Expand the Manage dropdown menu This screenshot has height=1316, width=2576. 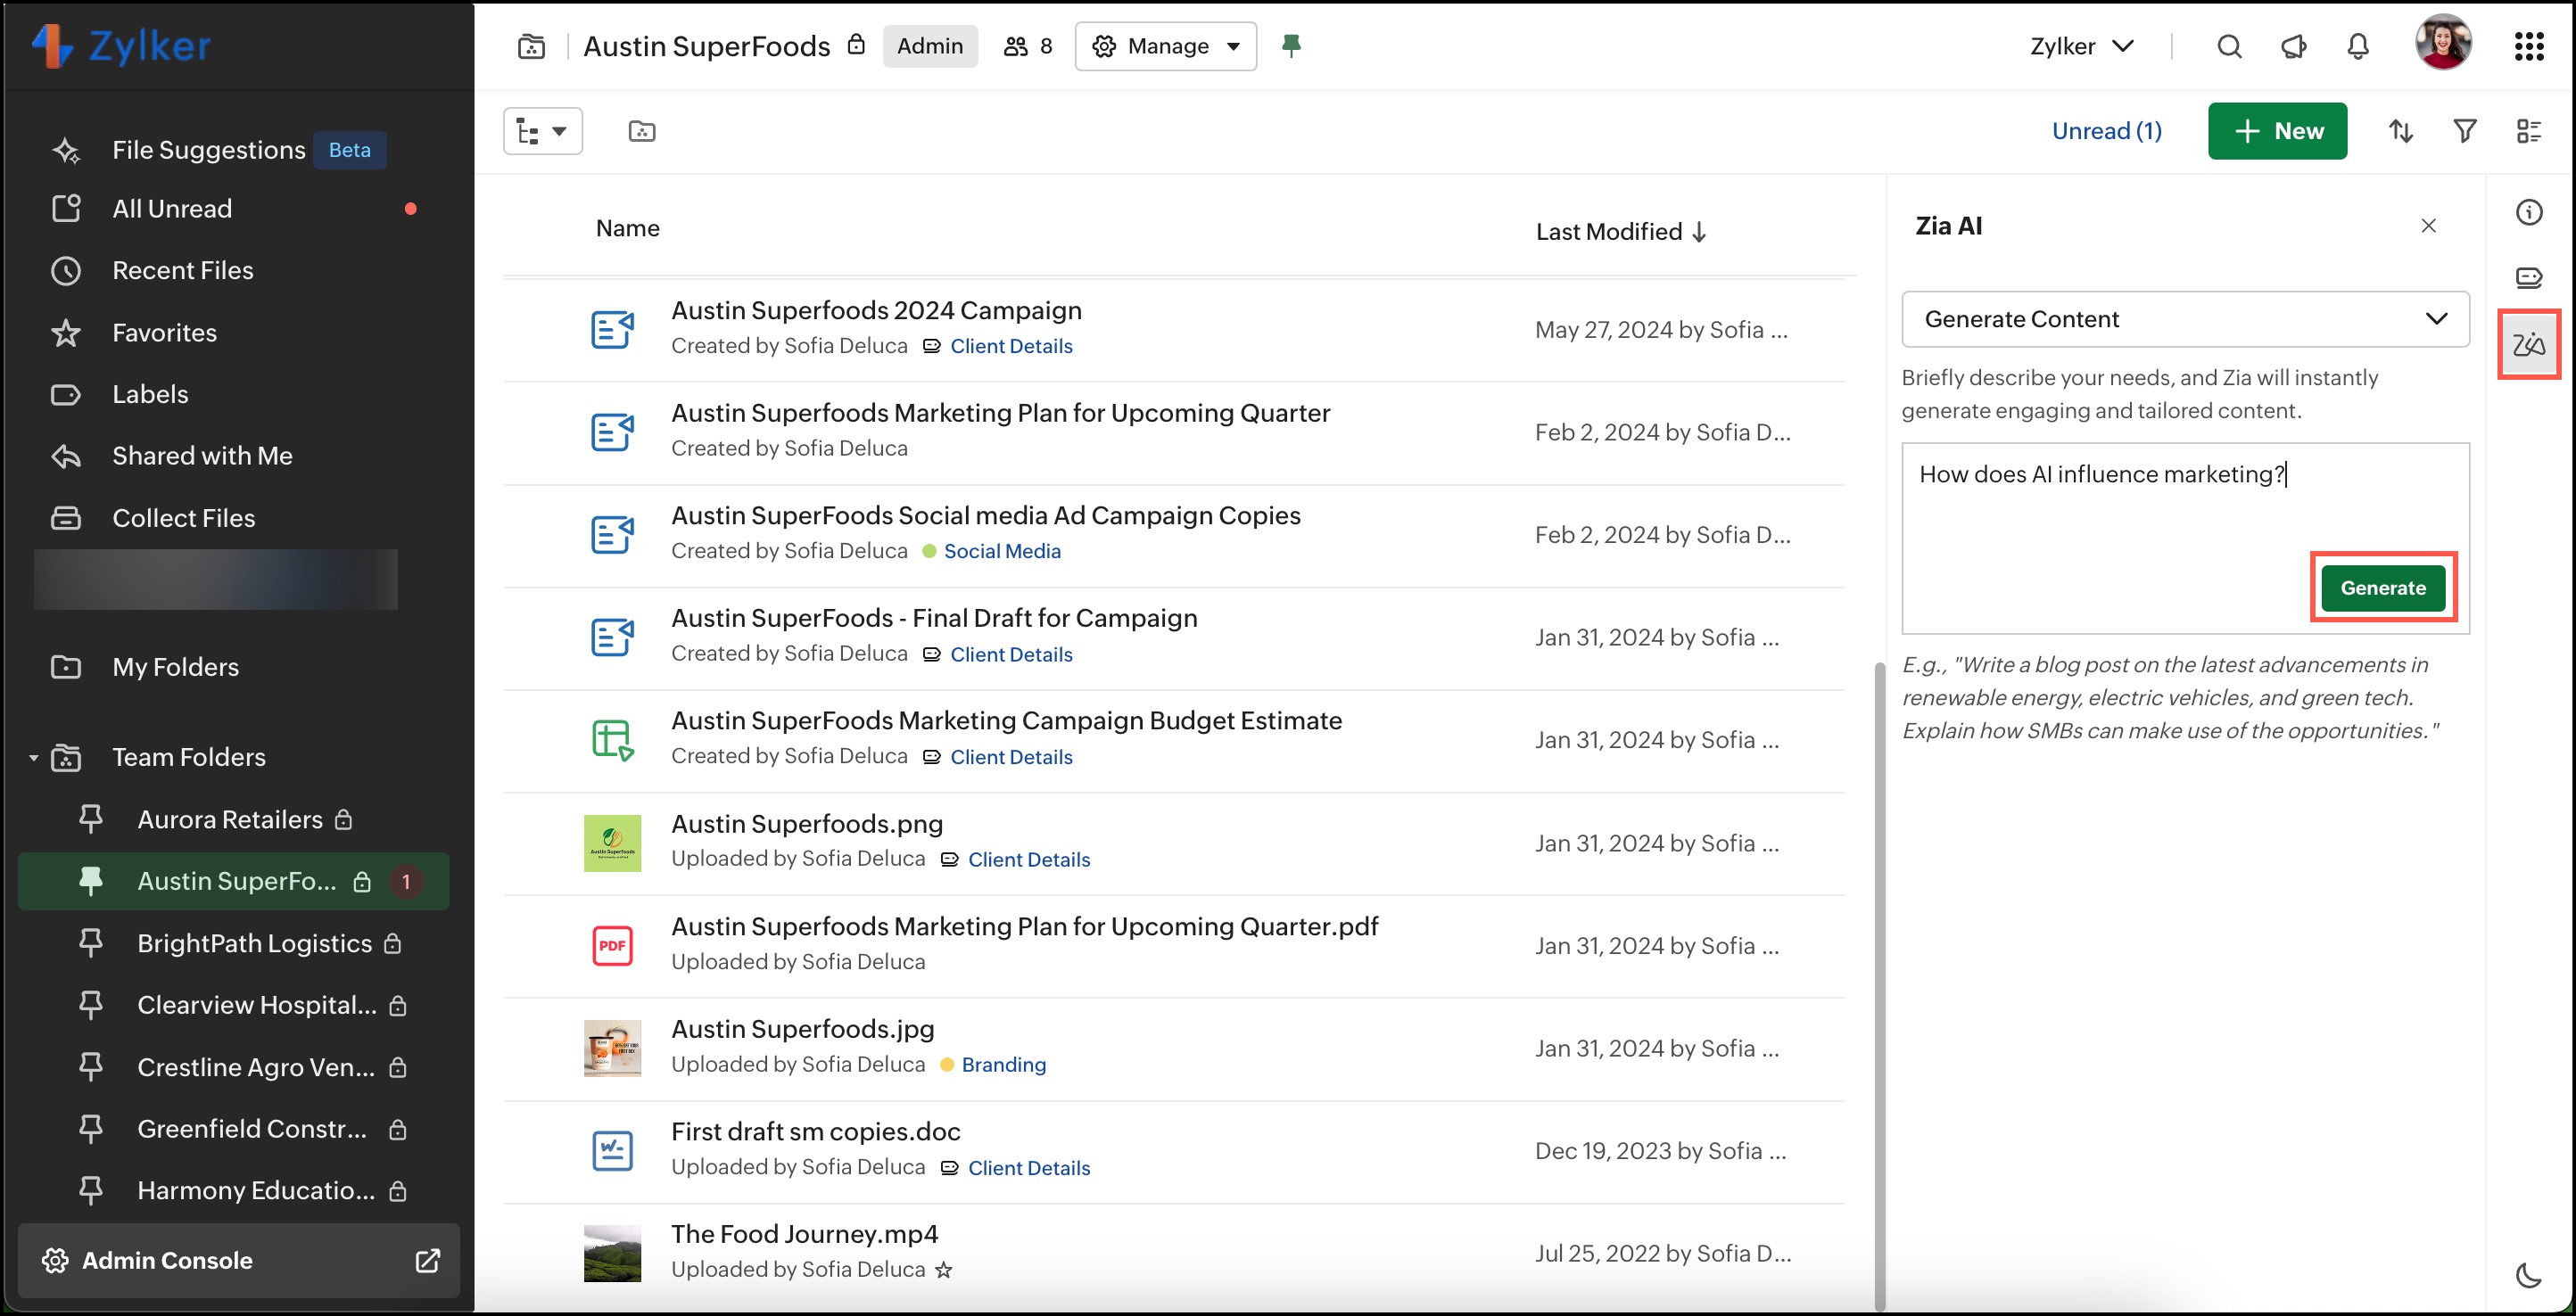1165,46
